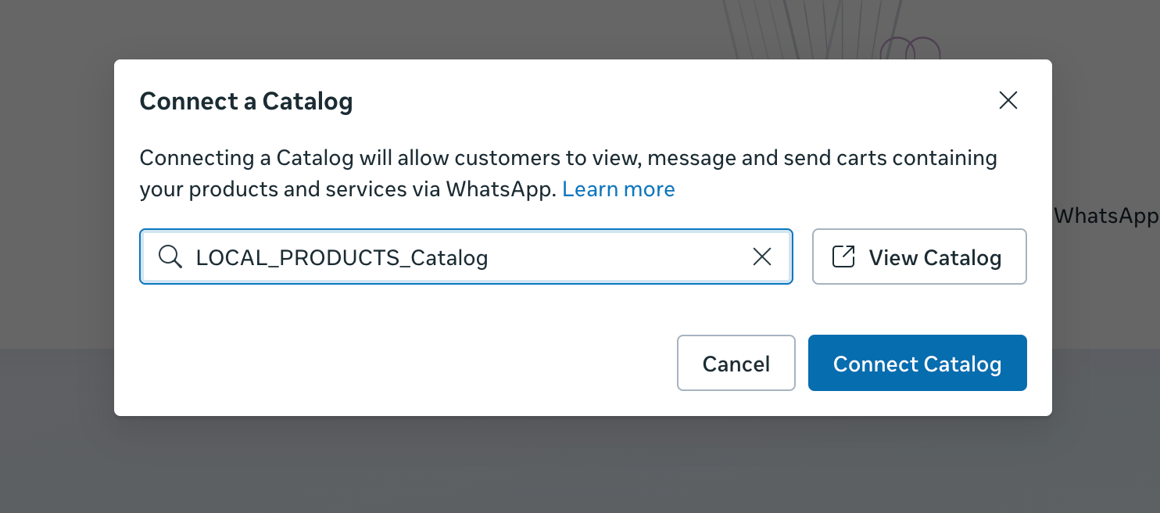Screen dimensions: 1160x513
Task: Close the Connect a Catalog dialog
Action: point(1008,100)
